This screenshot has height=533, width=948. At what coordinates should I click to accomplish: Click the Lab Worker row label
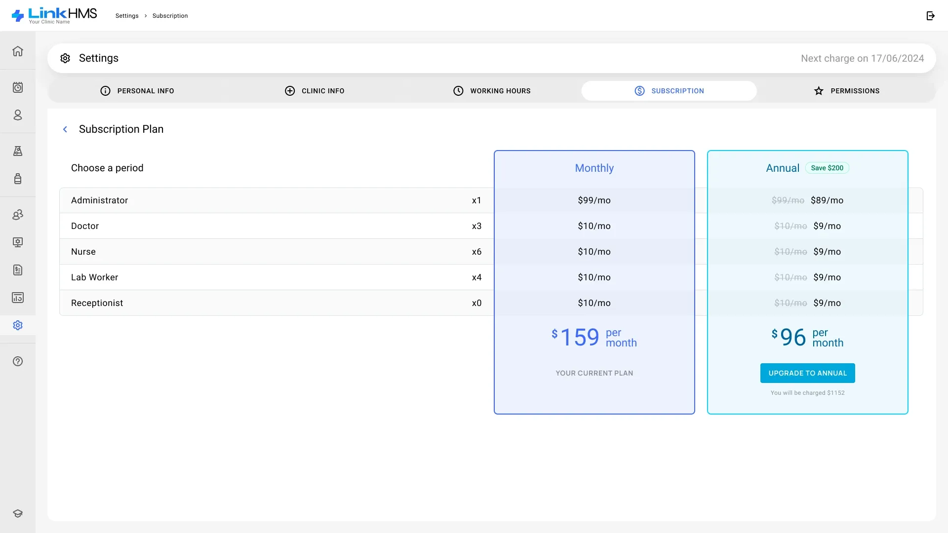click(95, 277)
